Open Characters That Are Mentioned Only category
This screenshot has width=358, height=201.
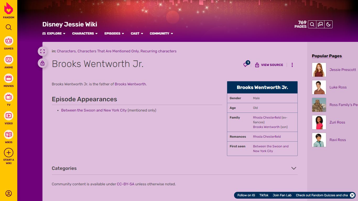coord(108,51)
